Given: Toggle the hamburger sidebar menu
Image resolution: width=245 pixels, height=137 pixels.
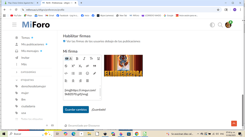Looking at the screenshot, I should [14, 25].
